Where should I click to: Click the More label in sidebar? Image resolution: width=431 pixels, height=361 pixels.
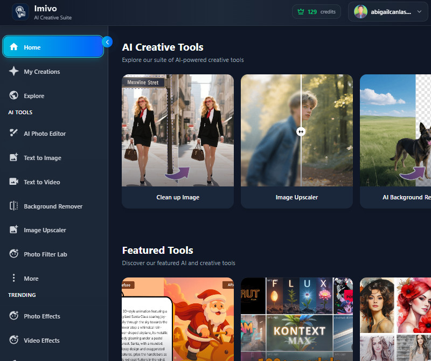[31, 279]
